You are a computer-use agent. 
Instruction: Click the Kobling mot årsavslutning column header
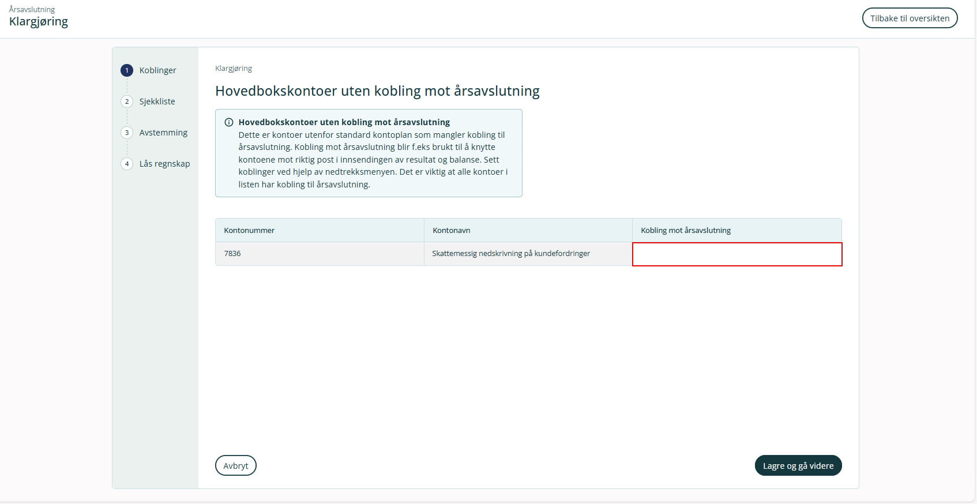(x=686, y=230)
